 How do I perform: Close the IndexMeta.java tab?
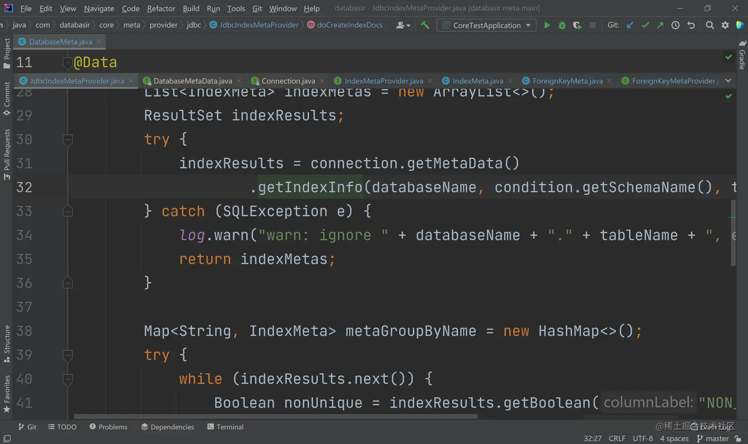510,81
